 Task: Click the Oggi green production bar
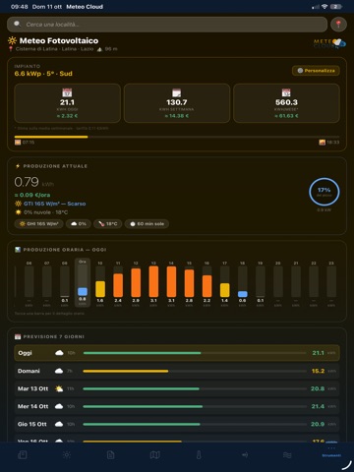tap(142, 353)
